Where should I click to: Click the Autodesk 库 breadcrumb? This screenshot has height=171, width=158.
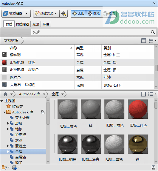tap(30, 94)
